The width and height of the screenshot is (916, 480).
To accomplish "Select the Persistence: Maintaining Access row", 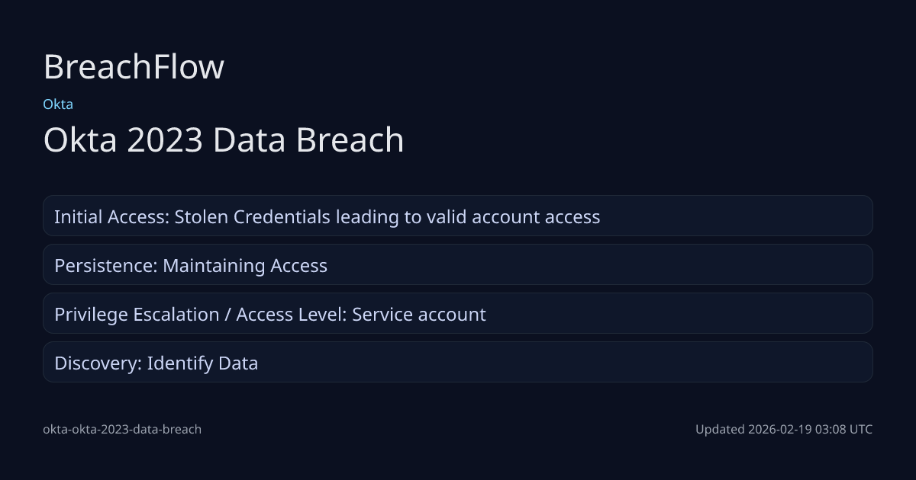I will (x=458, y=265).
